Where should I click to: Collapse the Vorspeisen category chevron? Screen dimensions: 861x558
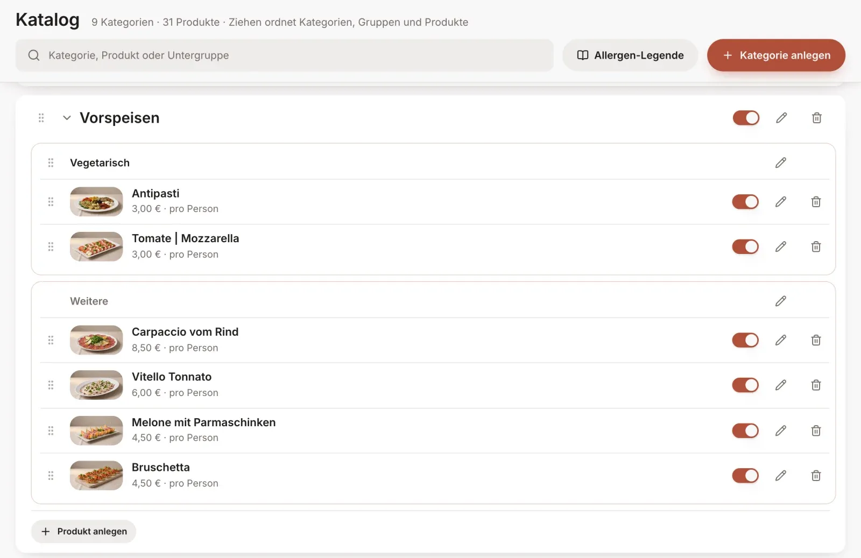pyautogui.click(x=67, y=118)
